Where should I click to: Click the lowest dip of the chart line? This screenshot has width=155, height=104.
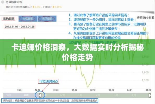pyautogui.click(x=88, y=87)
